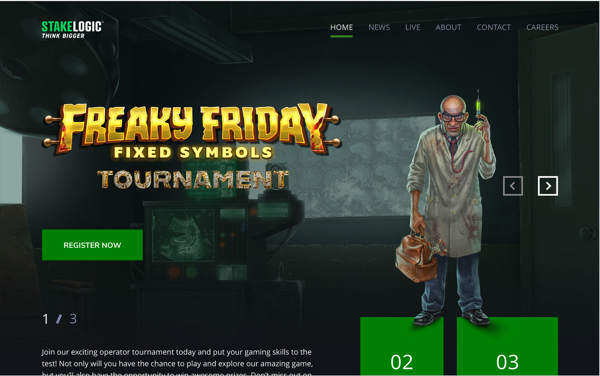Open the Home nav item
The height and width of the screenshot is (376, 600).
click(x=342, y=27)
